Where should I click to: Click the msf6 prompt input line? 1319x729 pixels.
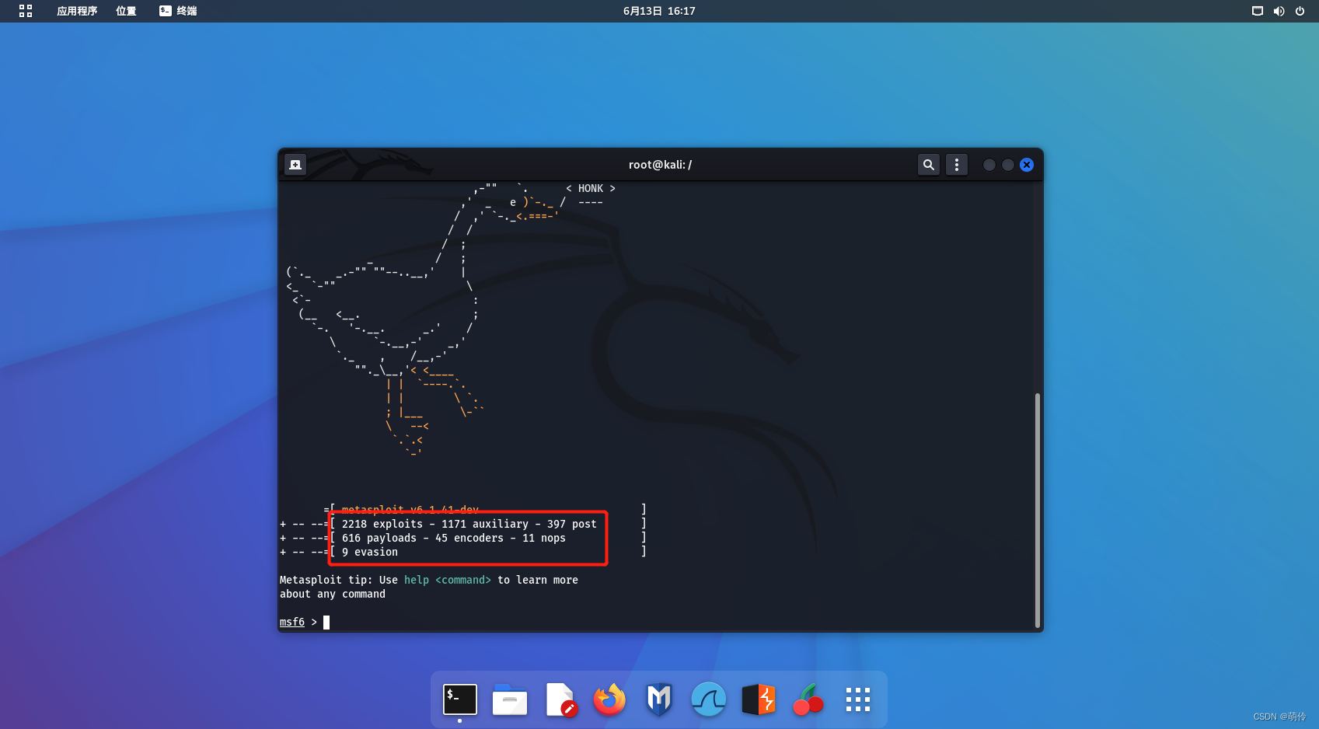658,622
